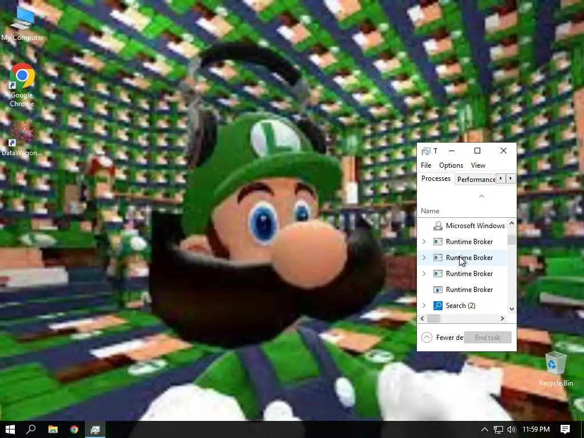Image resolution: width=584 pixels, height=438 pixels.
Task: Expand the first Runtime Broker entry
Action: click(424, 242)
